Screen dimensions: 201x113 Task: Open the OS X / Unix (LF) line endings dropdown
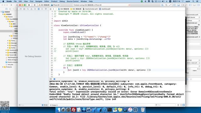(x=193, y=63)
